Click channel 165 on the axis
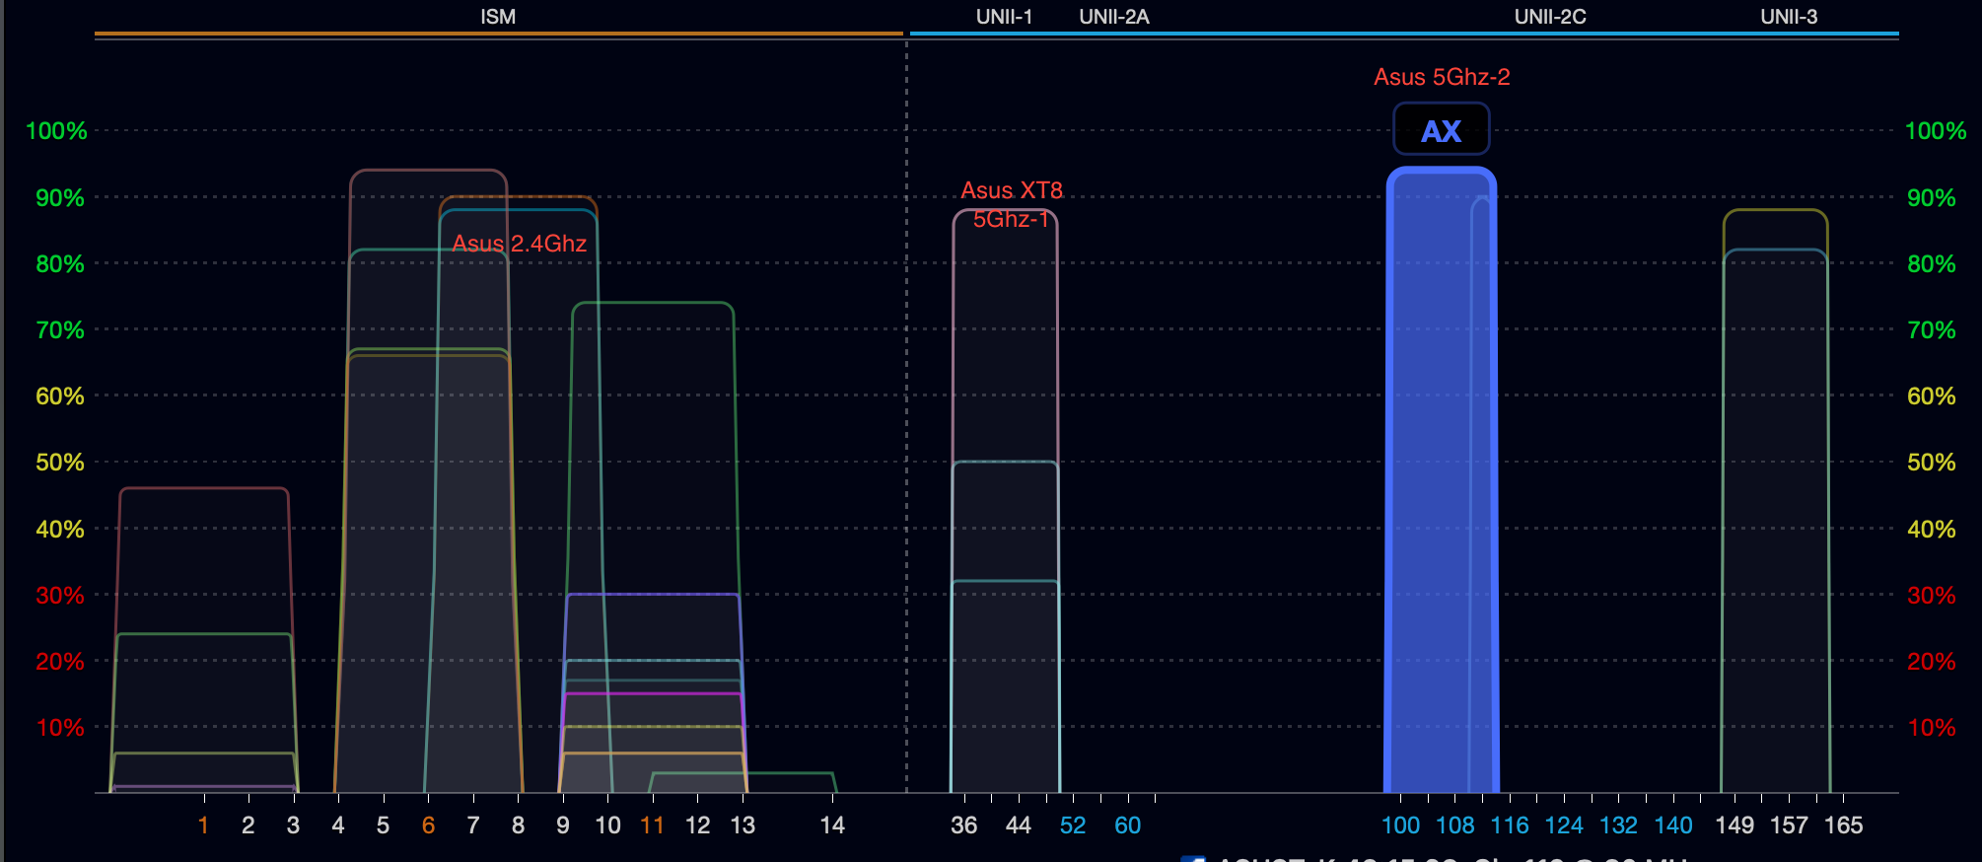The width and height of the screenshot is (1982, 862). 1843,826
